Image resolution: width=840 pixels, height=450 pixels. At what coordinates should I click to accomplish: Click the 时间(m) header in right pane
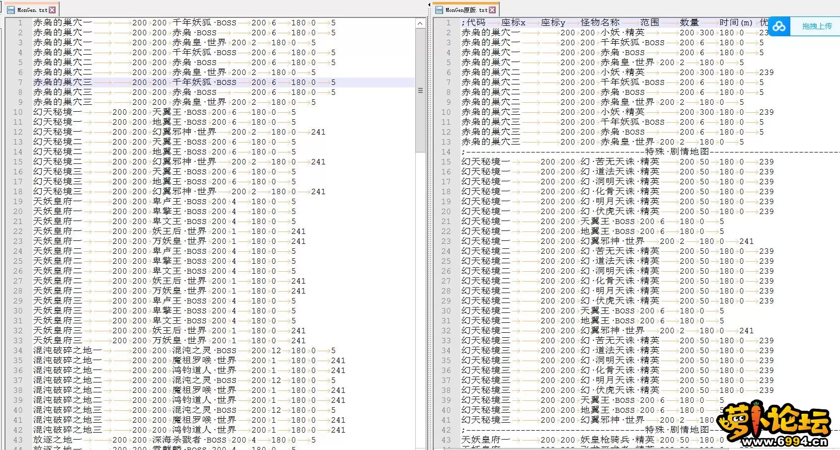point(736,23)
